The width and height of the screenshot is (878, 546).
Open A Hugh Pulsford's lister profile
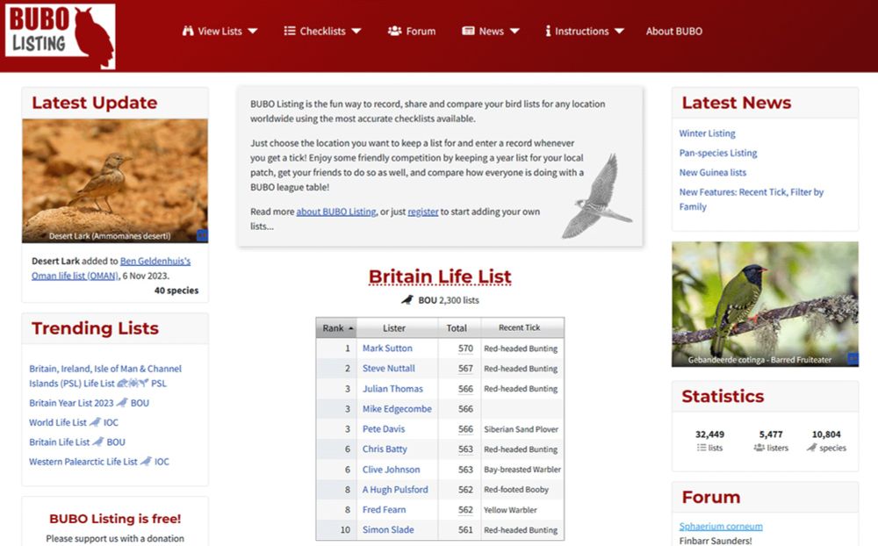tap(395, 490)
